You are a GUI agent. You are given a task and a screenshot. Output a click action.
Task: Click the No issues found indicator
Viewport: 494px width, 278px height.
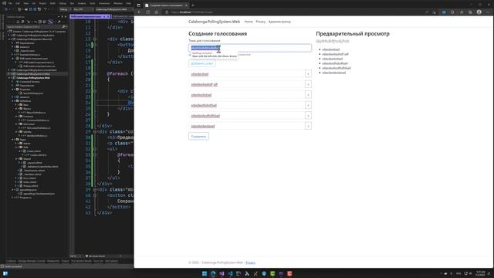coord(96,256)
